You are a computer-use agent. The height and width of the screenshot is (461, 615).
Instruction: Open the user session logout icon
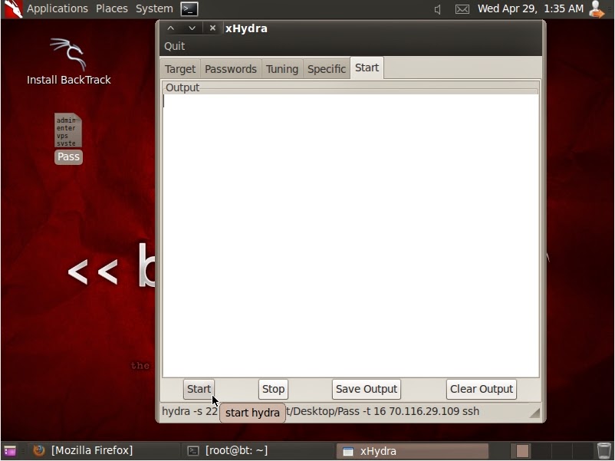tap(597, 9)
